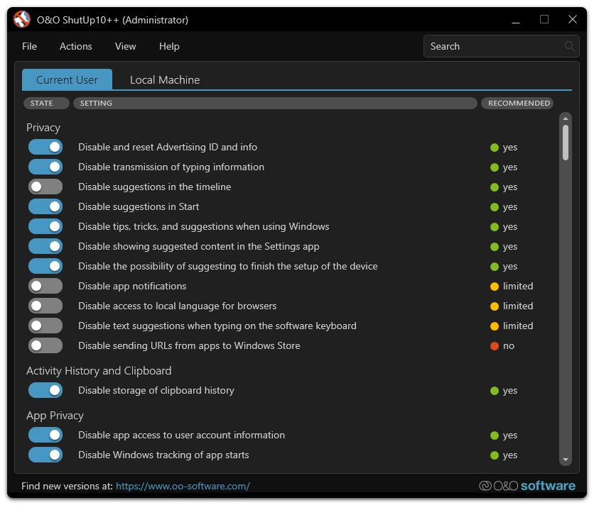Viewport: 594px width, 505px height.
Task: Click the App Privacy section heading
Action: pyautogui.click(x=55, y=416)
